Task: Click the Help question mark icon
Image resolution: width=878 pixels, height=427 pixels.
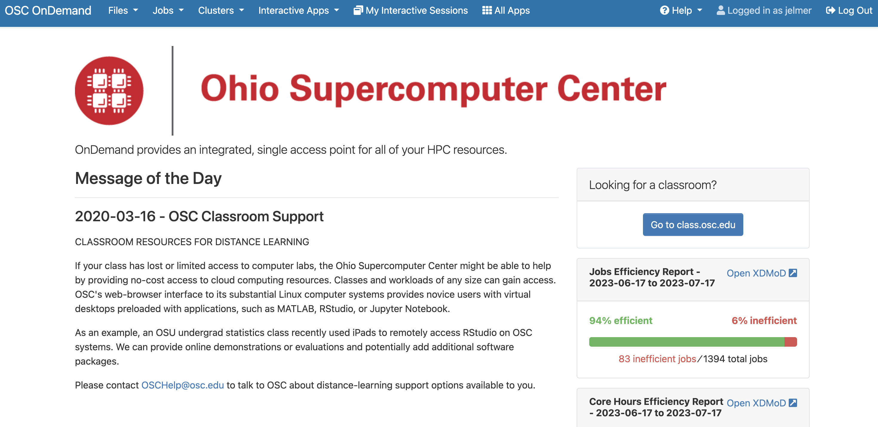Action: point(664,10)
